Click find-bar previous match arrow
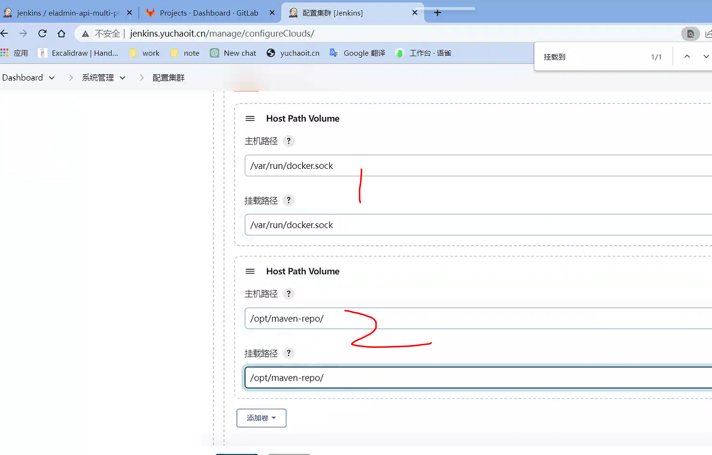Viewport: 712px width, 455px height. [687, 57]
